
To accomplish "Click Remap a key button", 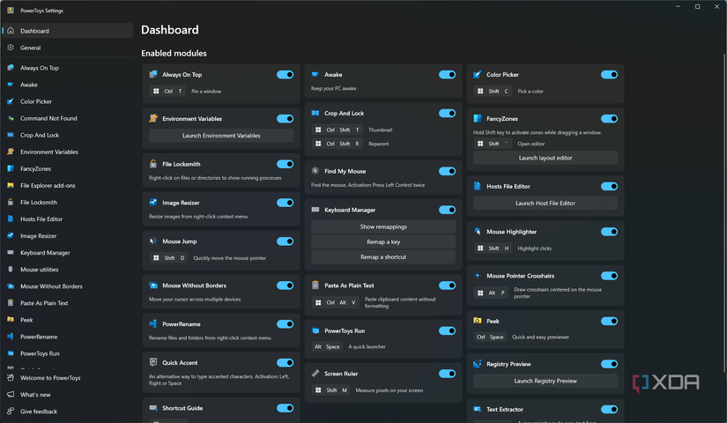I will (x=383, y=241).
